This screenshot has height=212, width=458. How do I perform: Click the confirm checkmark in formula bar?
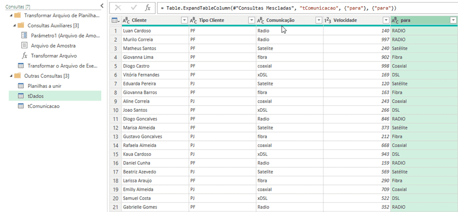click(x=133, y=8)
